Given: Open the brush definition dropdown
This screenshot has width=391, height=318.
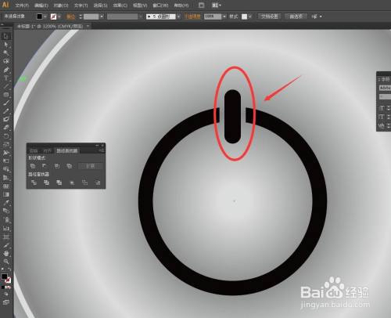Looking at the screenshot, I should (178, 16).
